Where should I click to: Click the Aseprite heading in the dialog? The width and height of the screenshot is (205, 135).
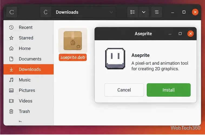[140, 55]
